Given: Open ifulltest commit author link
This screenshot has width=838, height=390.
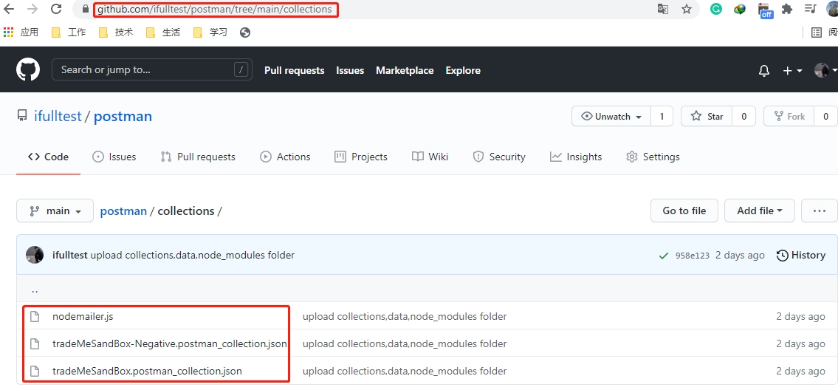Looking at the screenshot, I should [70, 255].
